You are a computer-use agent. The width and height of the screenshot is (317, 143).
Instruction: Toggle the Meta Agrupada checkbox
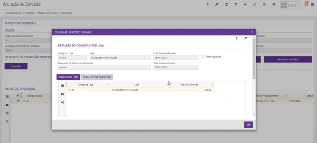tap(203, 57)
